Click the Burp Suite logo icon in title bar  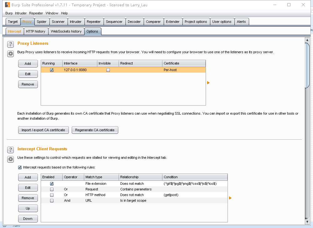coord(8,5)
